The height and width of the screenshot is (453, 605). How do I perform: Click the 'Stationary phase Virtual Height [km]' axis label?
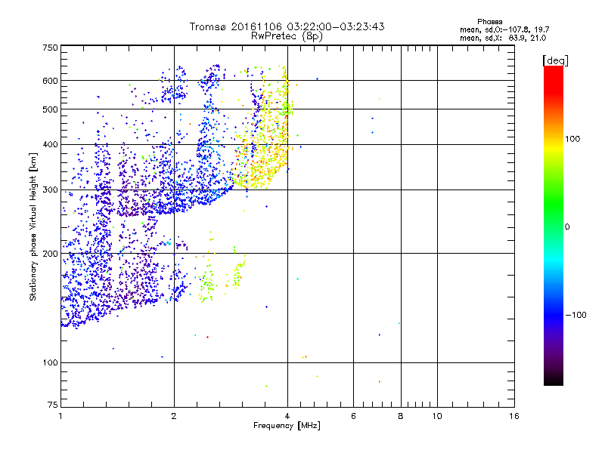pyautogui.click(x=33, y=227)
